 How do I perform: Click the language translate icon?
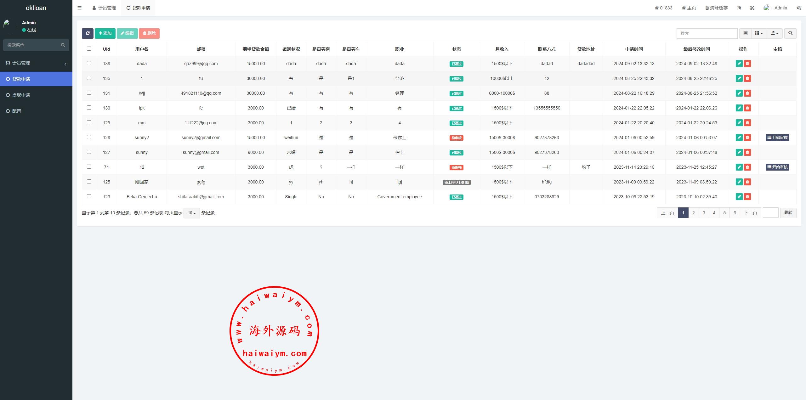(x=739, y=8)
